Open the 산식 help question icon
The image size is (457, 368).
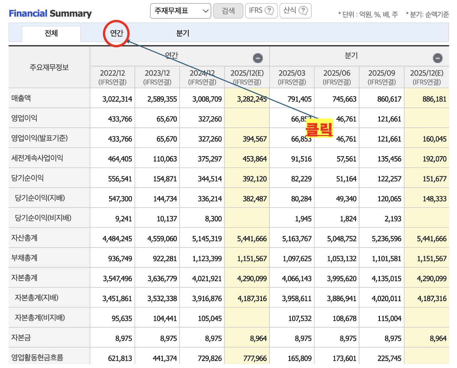click(303, 11)
